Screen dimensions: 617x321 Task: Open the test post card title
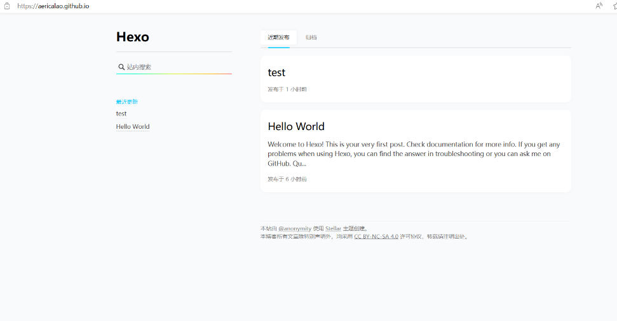coord(276,72)
